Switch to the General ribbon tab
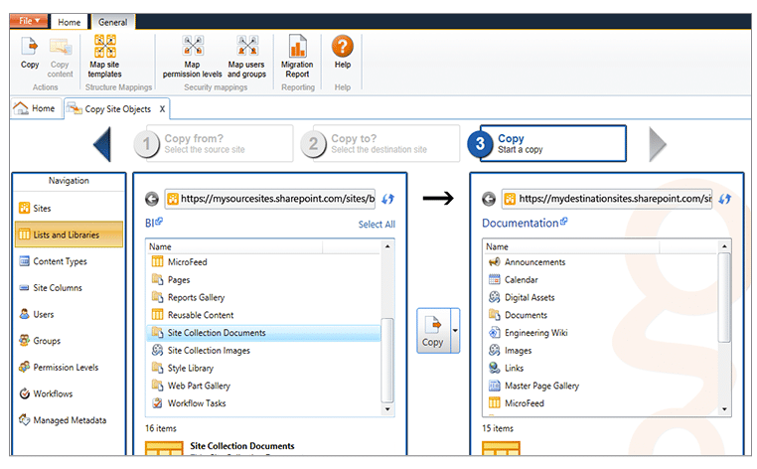The height and width of the screenshot is (469, 757). [113, 22]
